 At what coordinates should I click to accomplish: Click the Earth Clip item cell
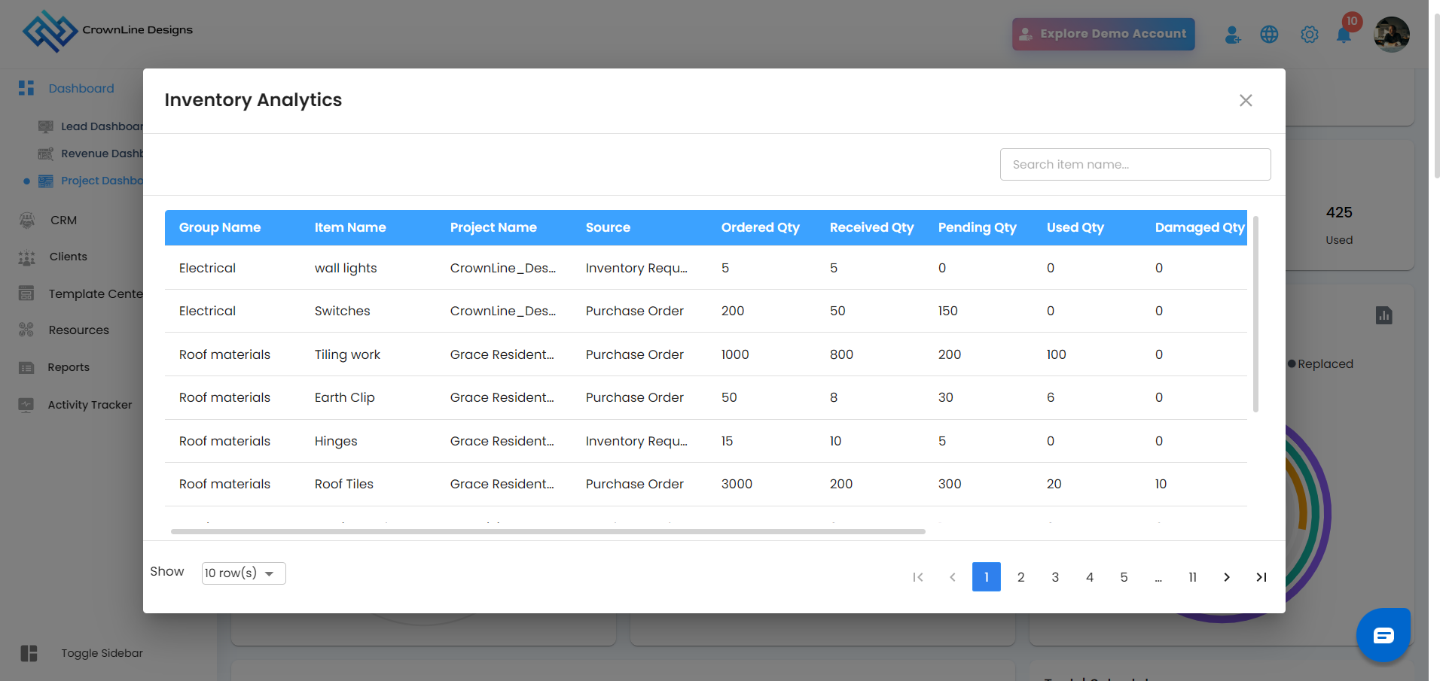[344, 397]
